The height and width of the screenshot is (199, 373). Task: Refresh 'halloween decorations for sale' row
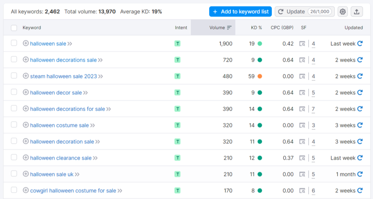click(360, 109)
